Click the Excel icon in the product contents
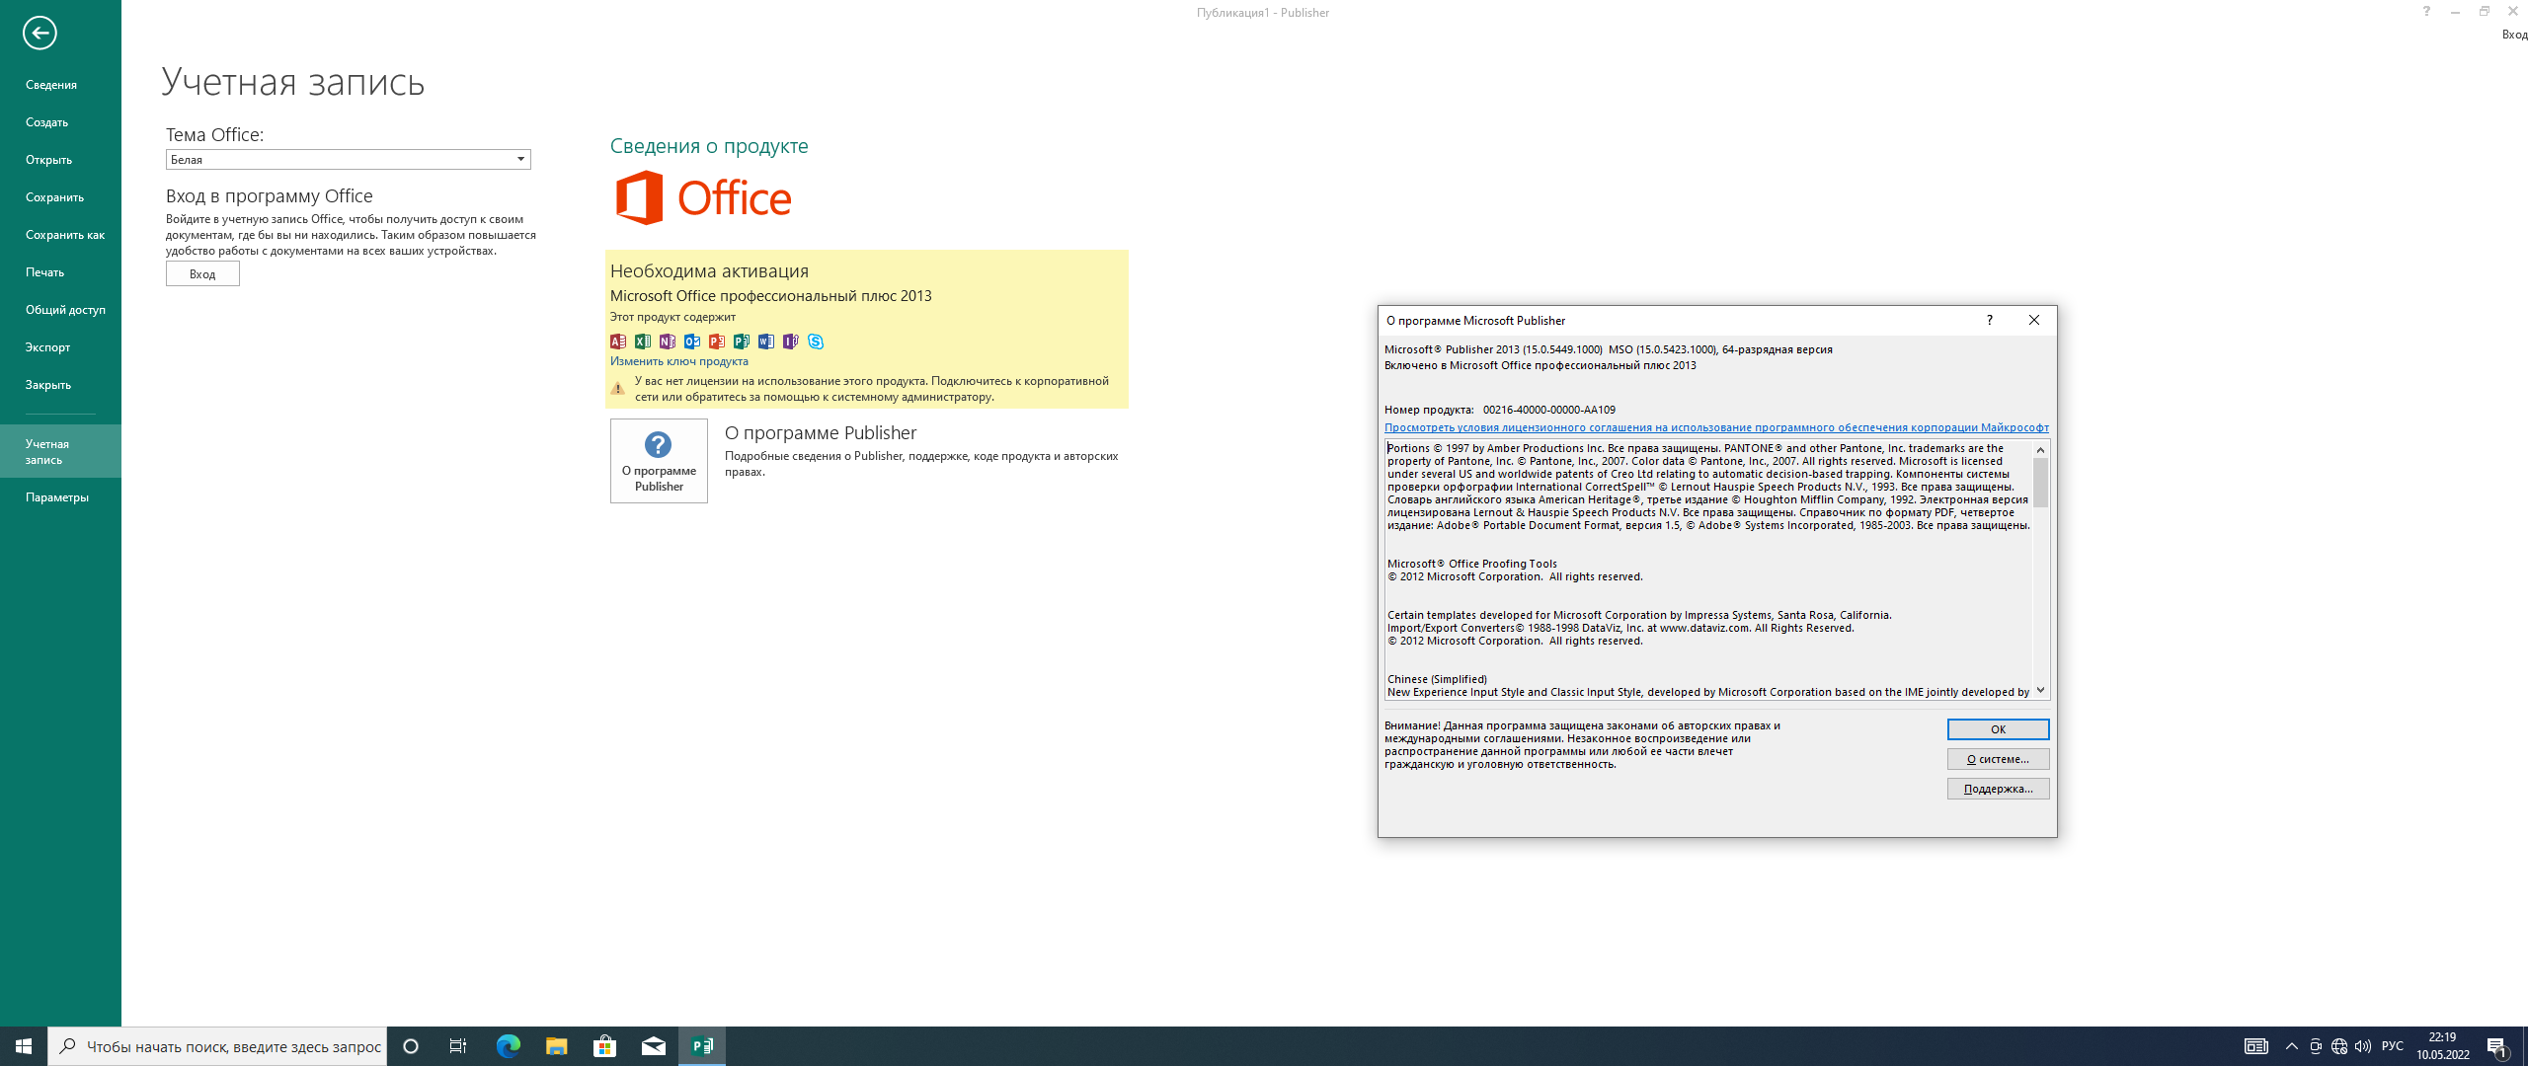2528x1066 pixels. (643, 342)
